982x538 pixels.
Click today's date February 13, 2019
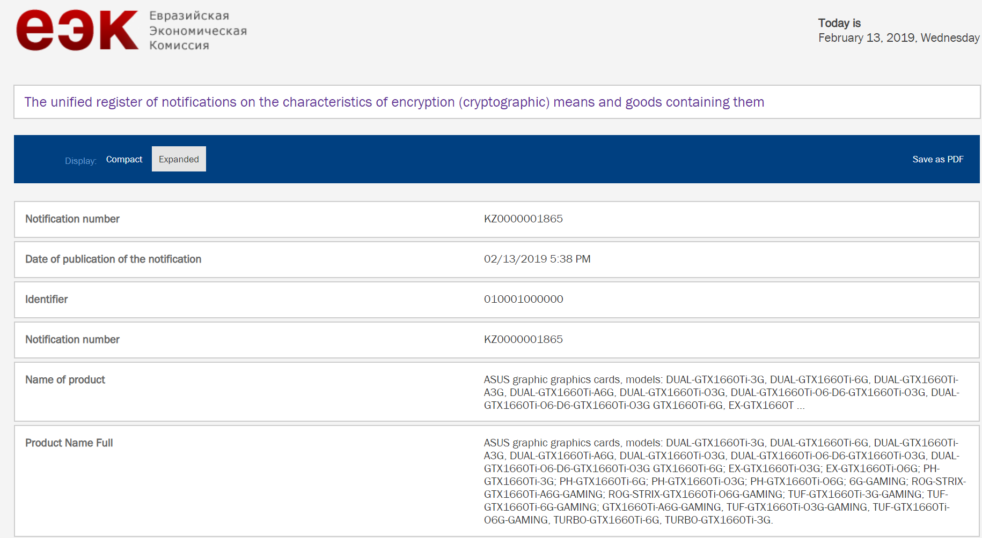[x=899, y=38]
